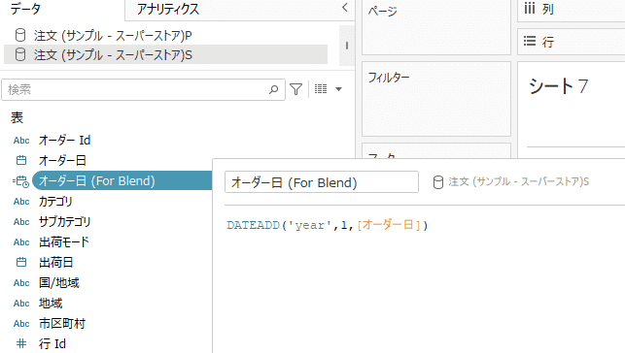
Task: Click the 列 columns shelf
Action: pos(572,10)
